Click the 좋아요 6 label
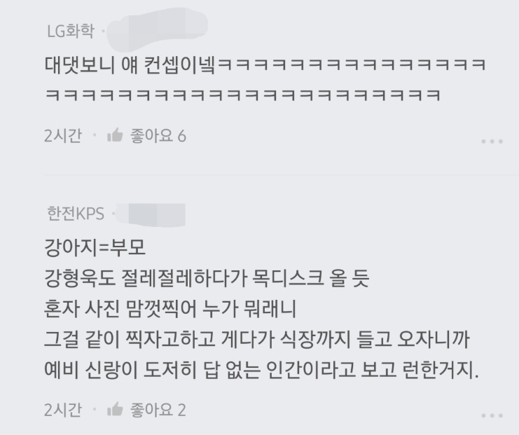Screen dimensions: 519x435 point(158,136)
